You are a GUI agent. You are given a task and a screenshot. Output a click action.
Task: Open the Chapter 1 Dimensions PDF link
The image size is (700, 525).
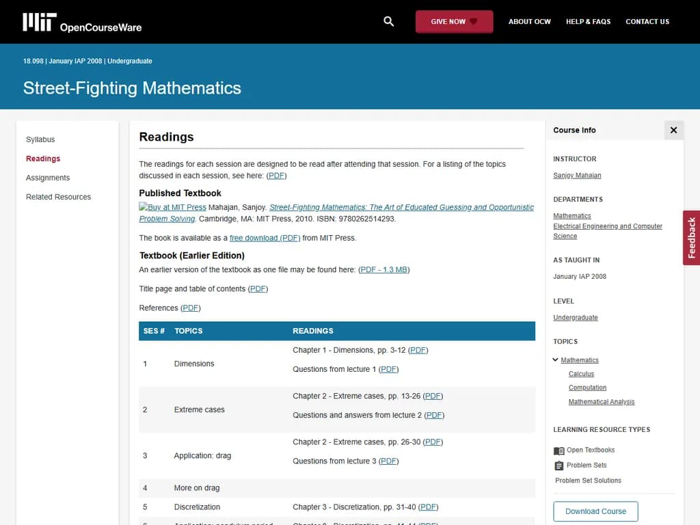[x=418, y=350]
